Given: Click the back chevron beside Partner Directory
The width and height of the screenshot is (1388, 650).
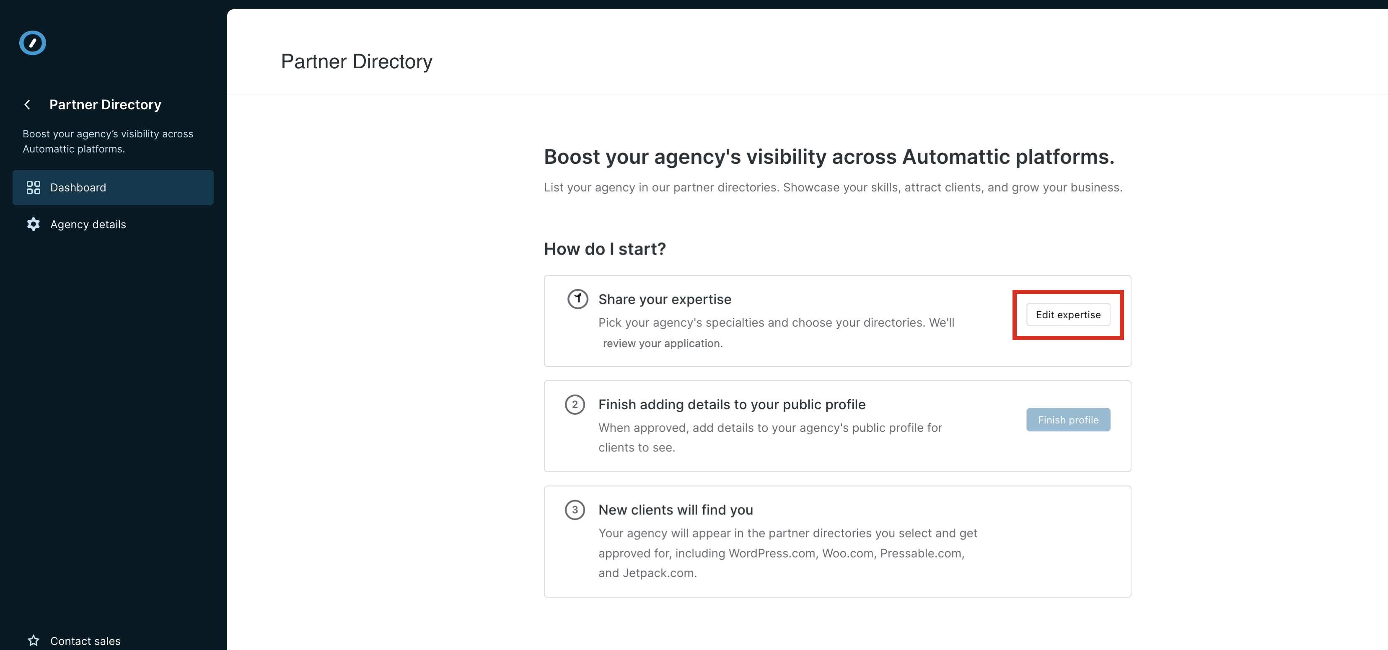Looking at the screenshot, I should pos(27,104).
